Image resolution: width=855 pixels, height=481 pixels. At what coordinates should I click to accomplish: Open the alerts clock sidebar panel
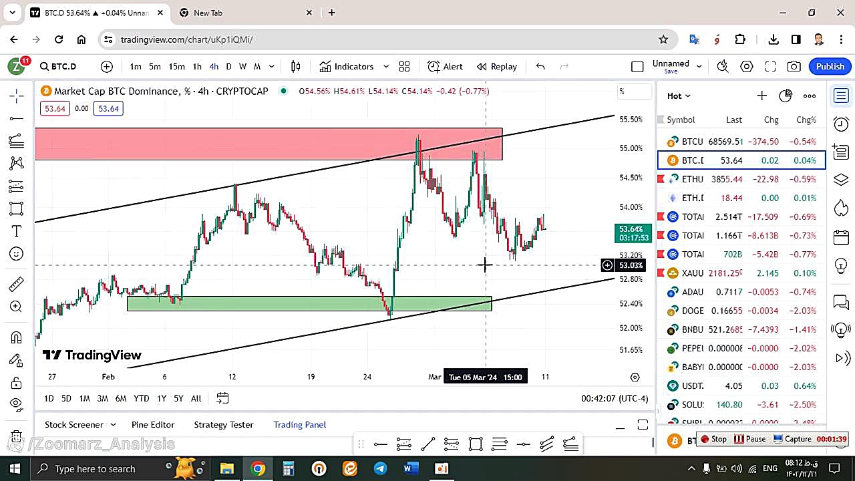point(841,124)
